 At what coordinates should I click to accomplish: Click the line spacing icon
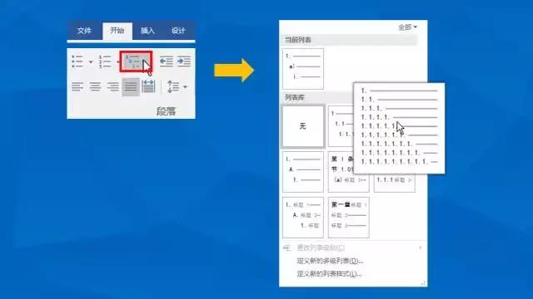click(173, 86)
